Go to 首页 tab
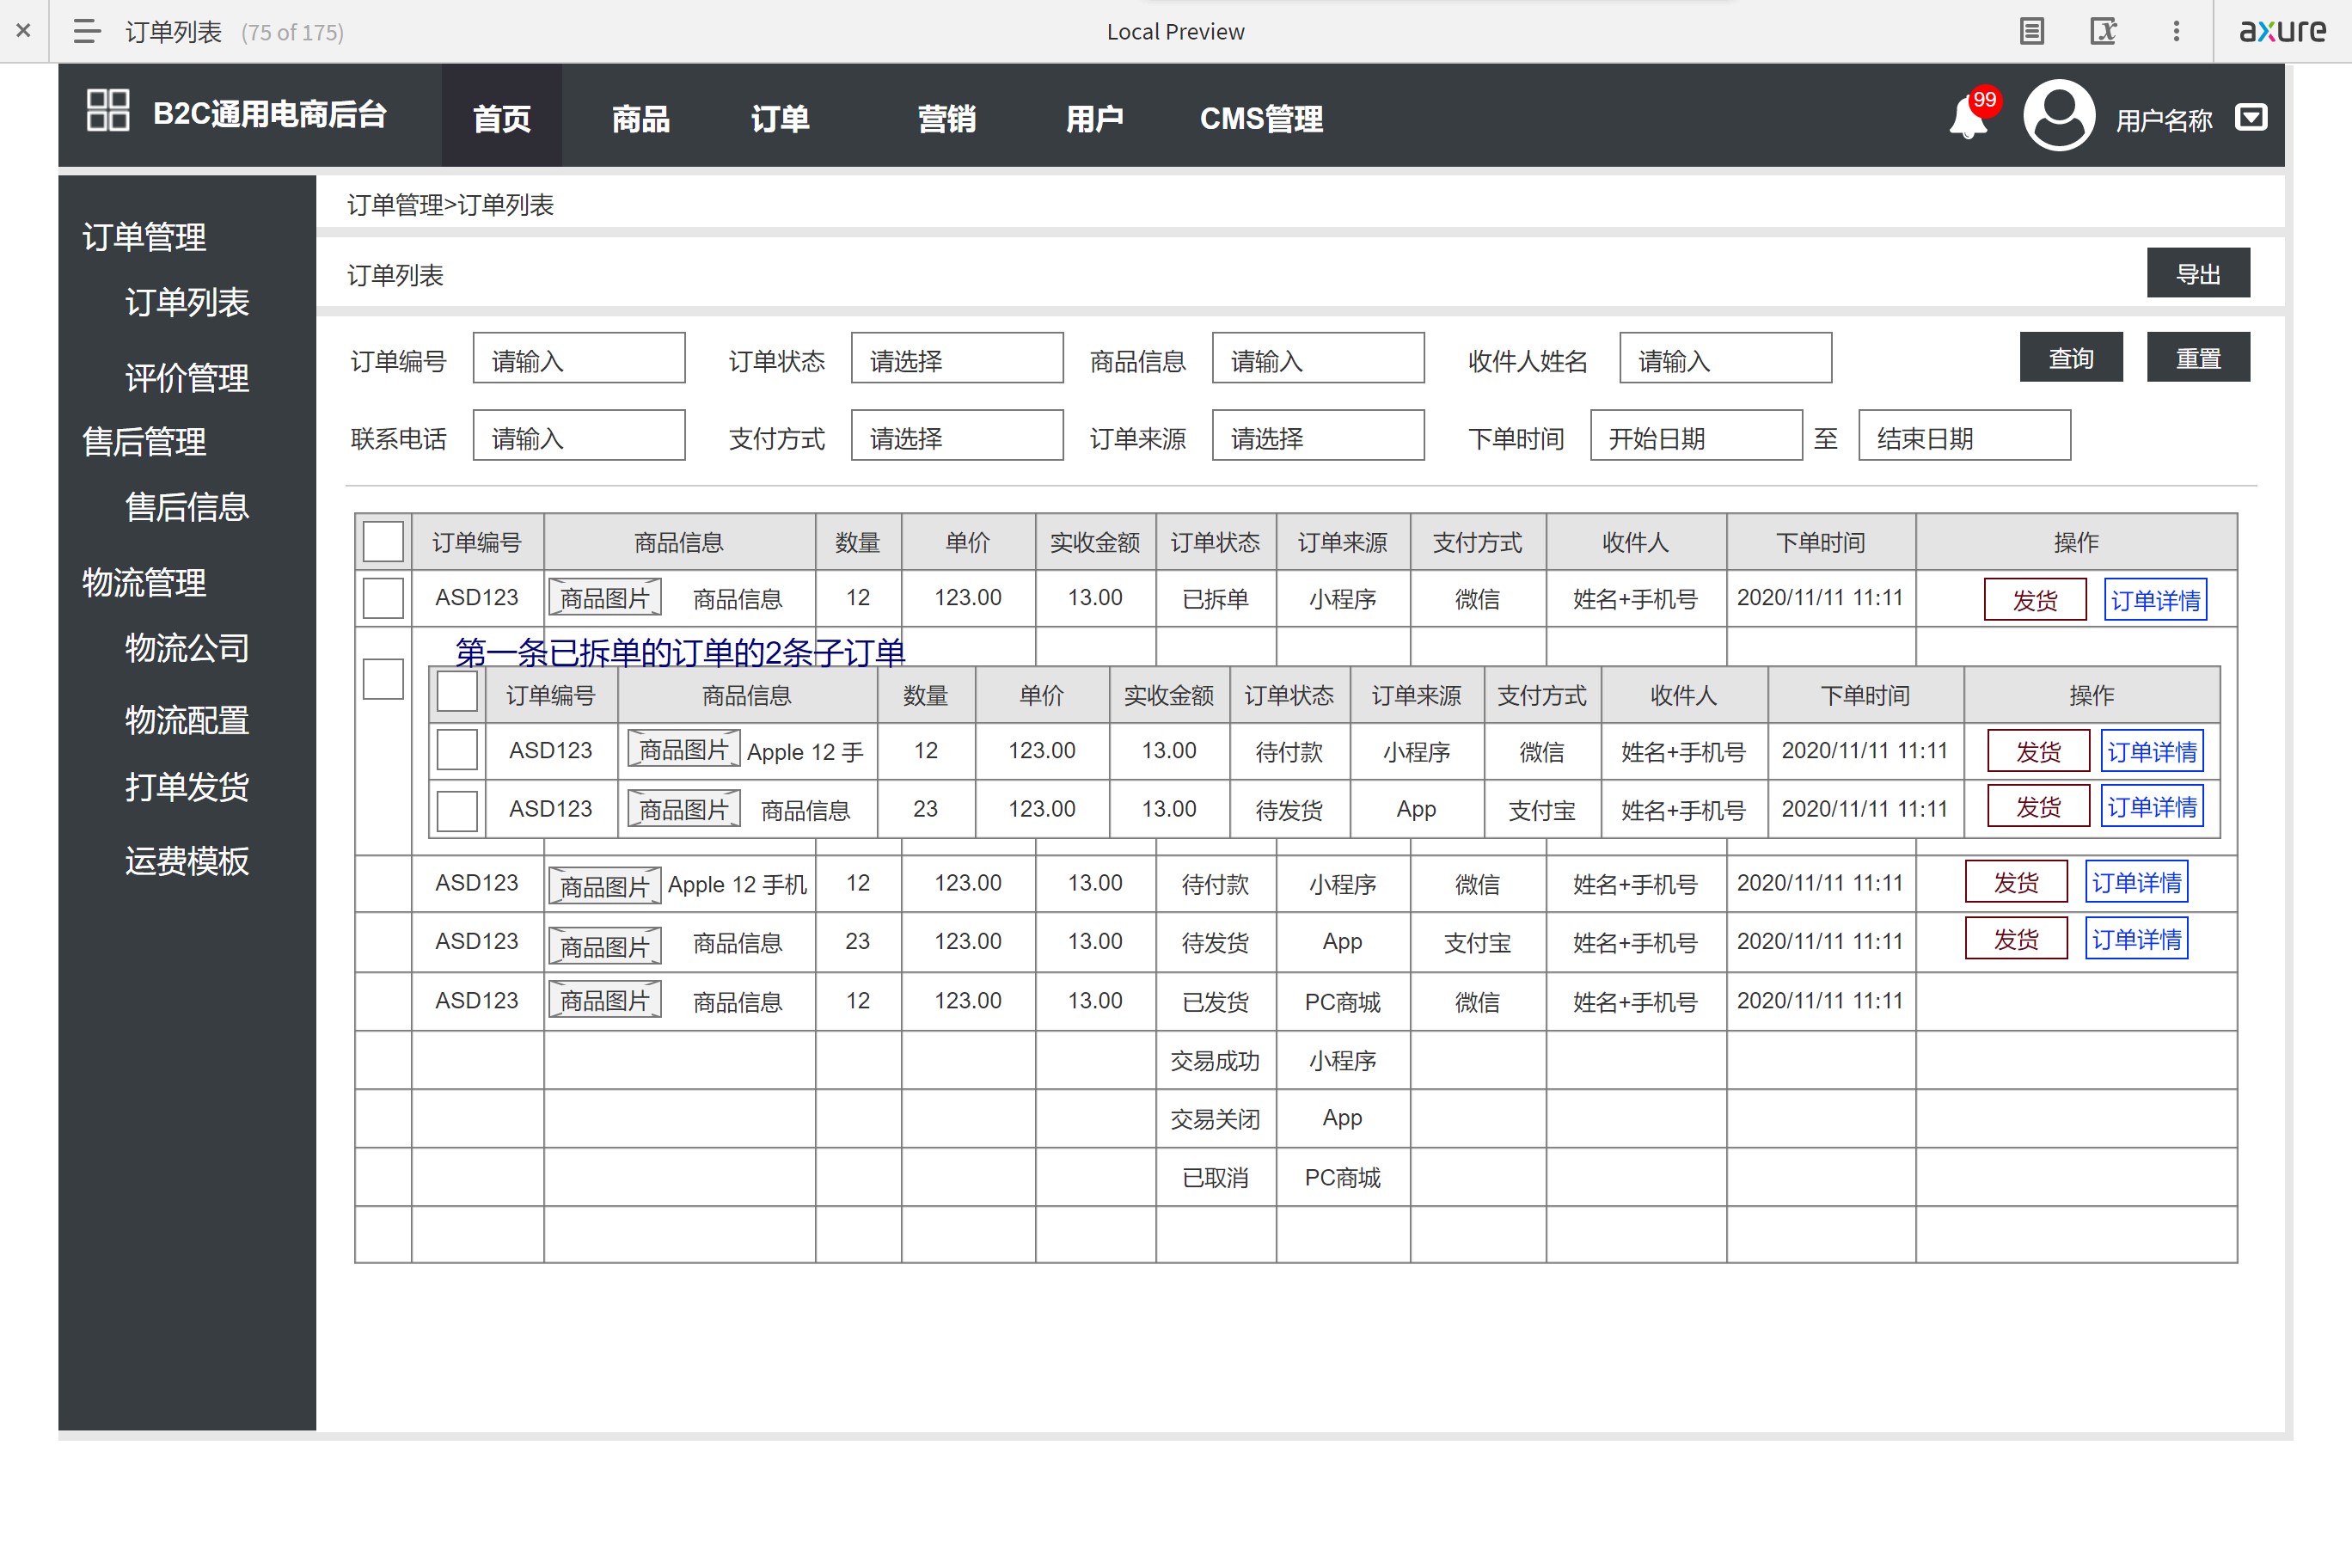The width and height of the screenshot is (2352, 1568). (x=501, y=116)
